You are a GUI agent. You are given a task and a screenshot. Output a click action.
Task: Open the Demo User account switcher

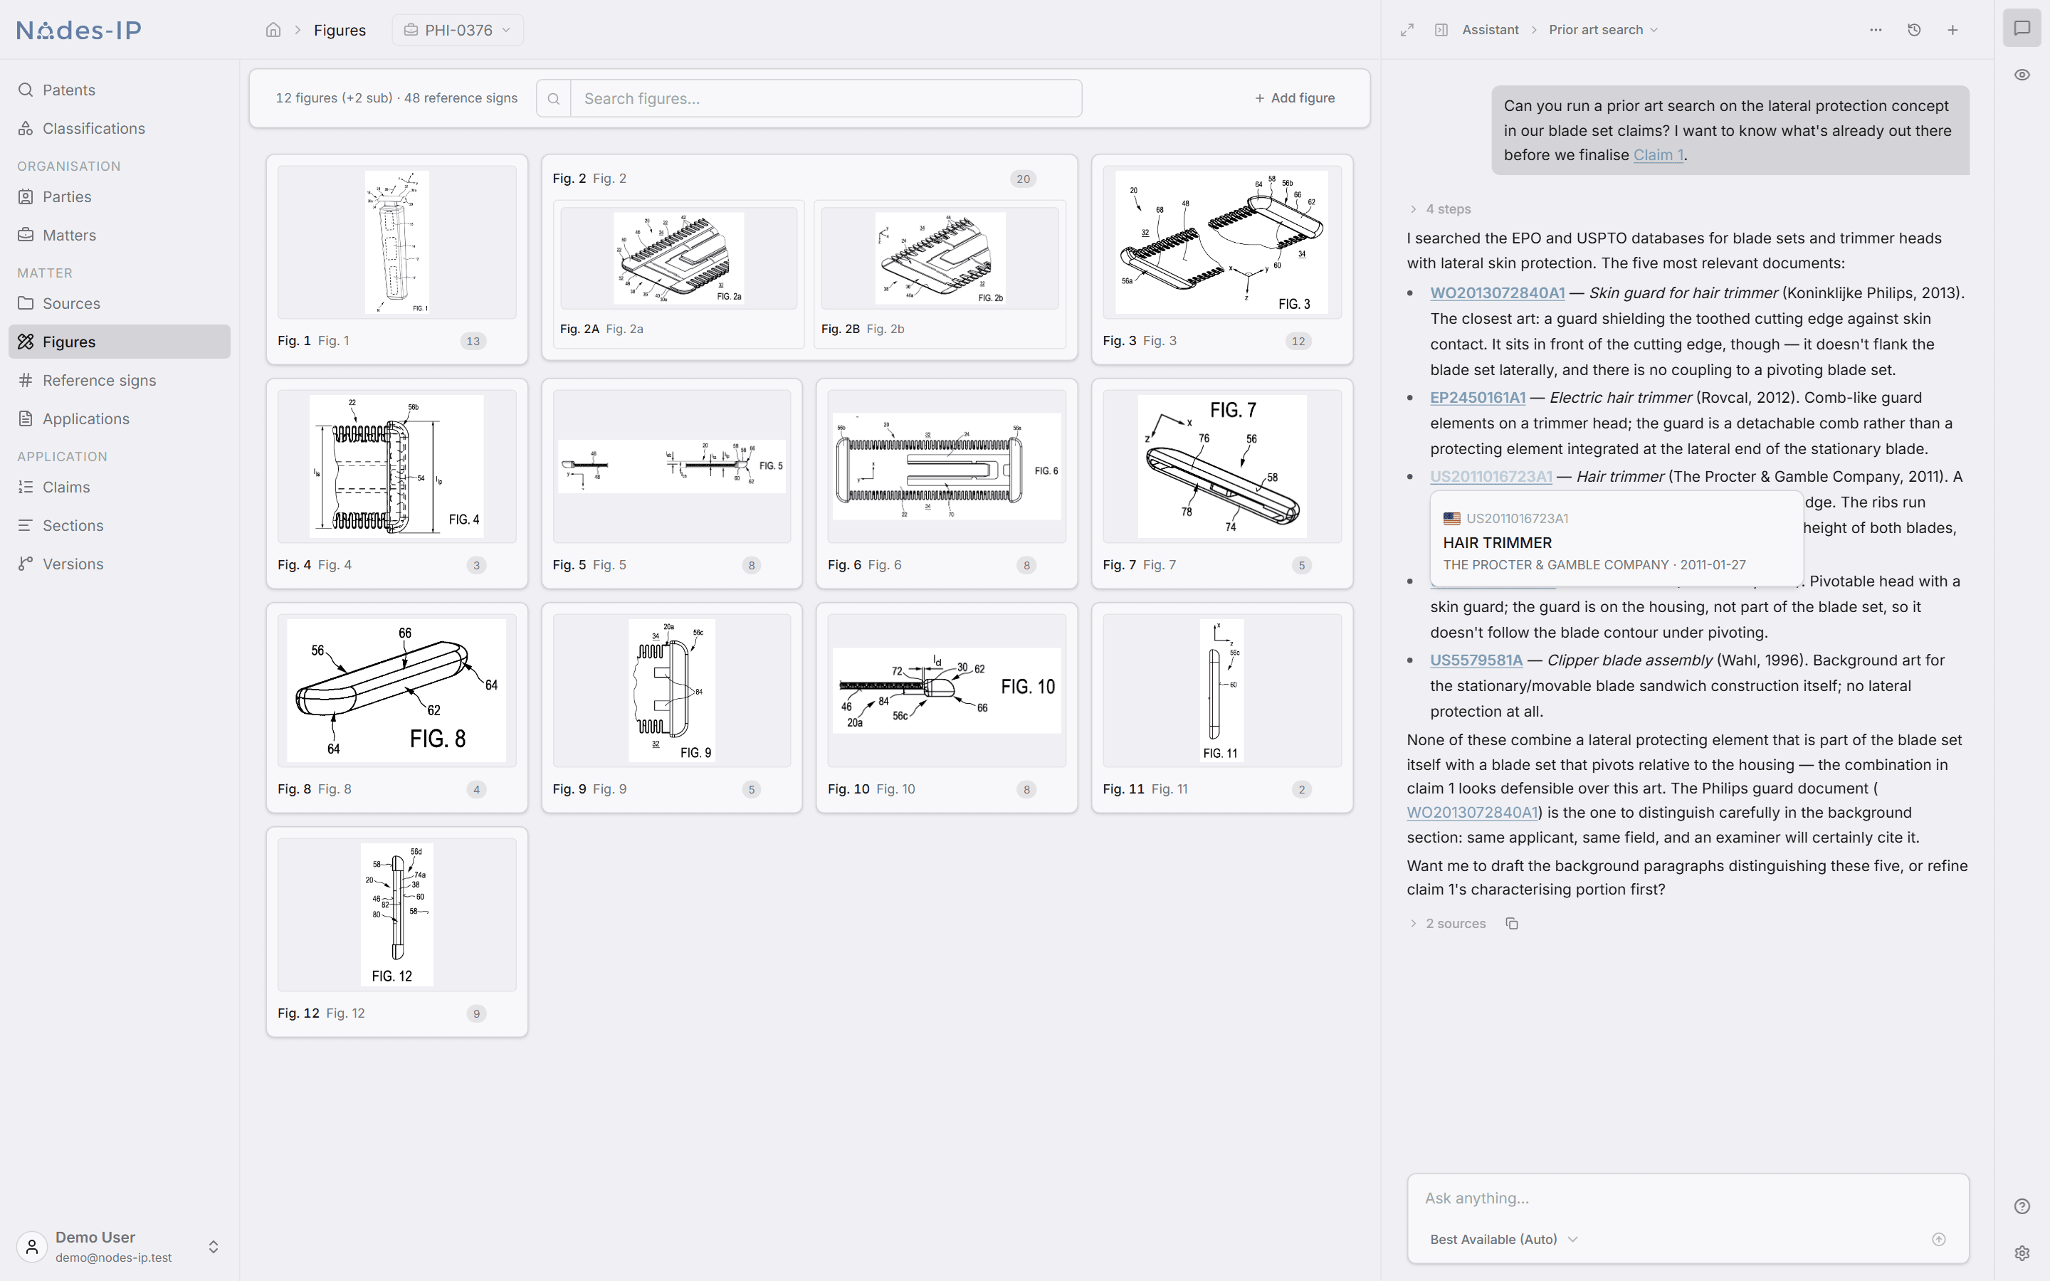click(120, 1246)
